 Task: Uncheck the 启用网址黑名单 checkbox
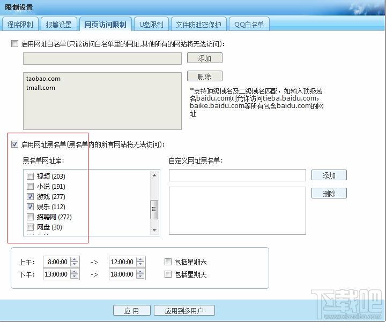[15, 144]
